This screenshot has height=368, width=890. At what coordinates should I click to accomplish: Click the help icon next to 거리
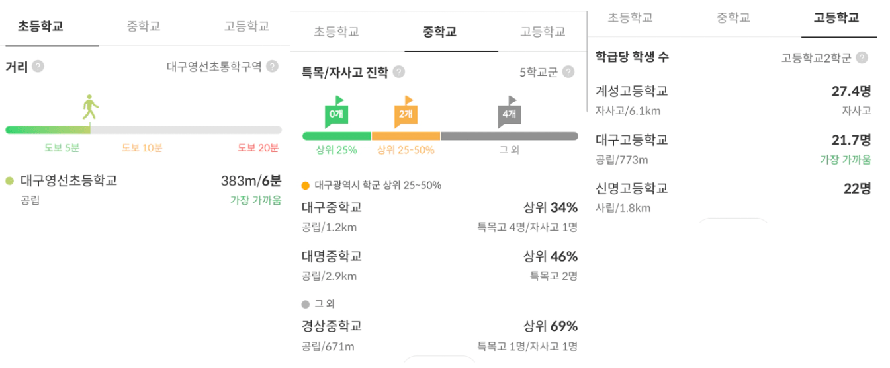coord(38,67)
